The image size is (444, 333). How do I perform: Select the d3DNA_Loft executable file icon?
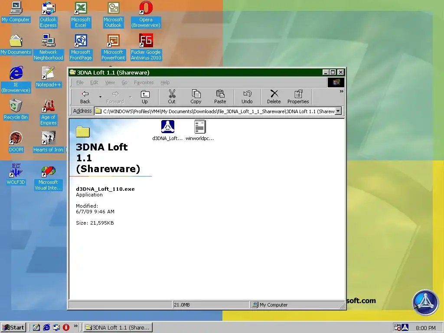click(x=168, y=127)
